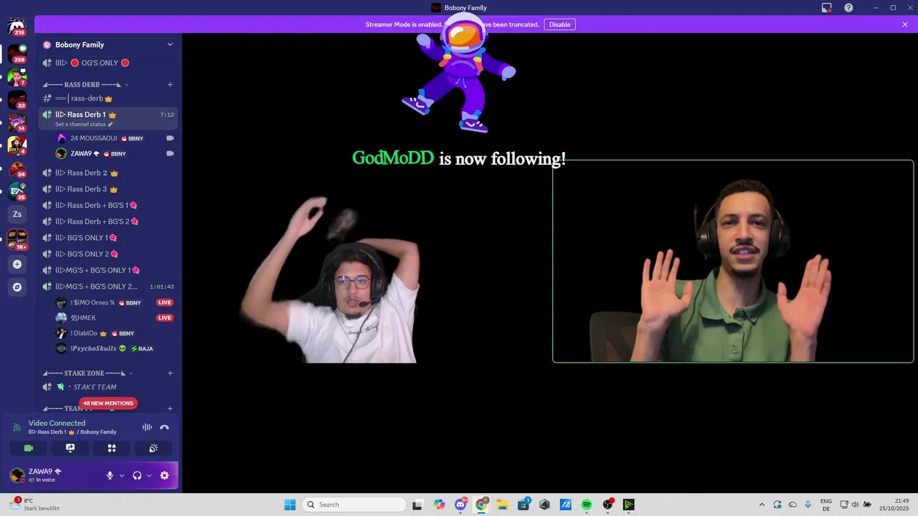The height and width of the screenshot is (516, 918).
Task: Open Discord help question mark icon
Action: (x=848, y=8)
